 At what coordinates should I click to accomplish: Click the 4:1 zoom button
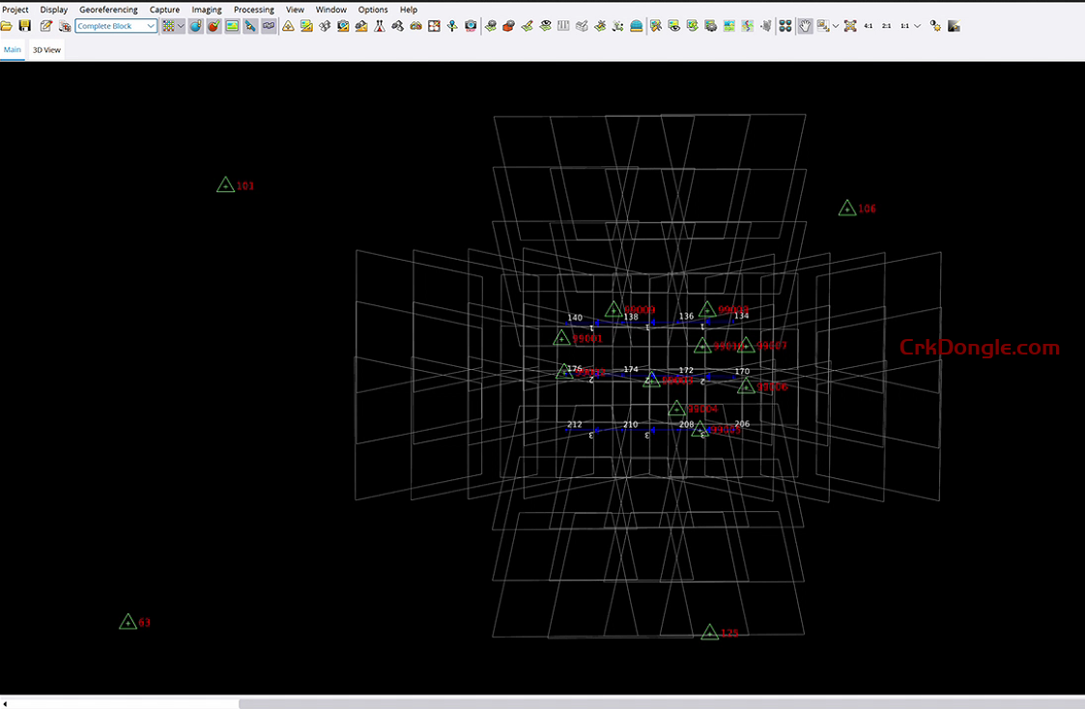tap(868, 26)
